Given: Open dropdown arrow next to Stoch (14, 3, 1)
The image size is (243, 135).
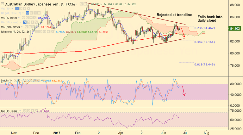Looking at the screenshot, I should pos(22,81).
